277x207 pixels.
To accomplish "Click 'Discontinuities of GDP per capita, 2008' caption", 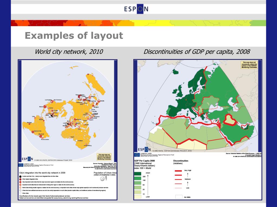I will tap(197, 51).
